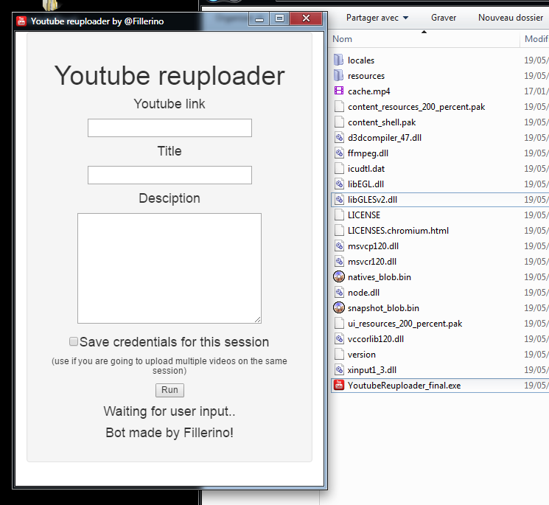Click the msvcr120.dll file icon
This screenshot has width=549, height=505.
(x=338, y=261)
